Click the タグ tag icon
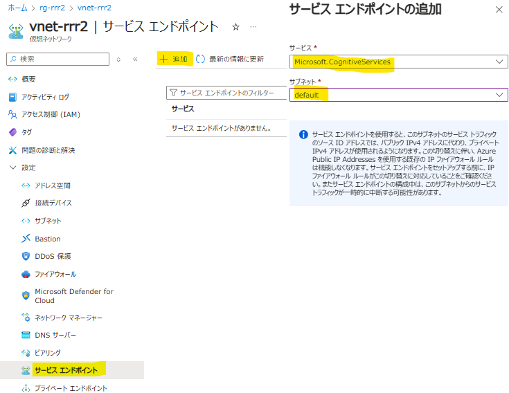Viewport: 509px width, 393px height. point(12,132)
